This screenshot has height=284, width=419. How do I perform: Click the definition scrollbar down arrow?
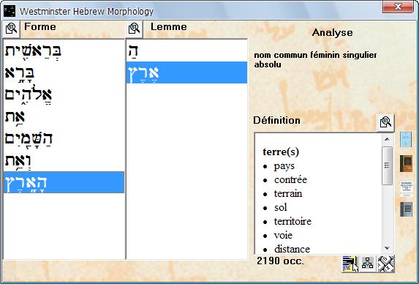387,248
